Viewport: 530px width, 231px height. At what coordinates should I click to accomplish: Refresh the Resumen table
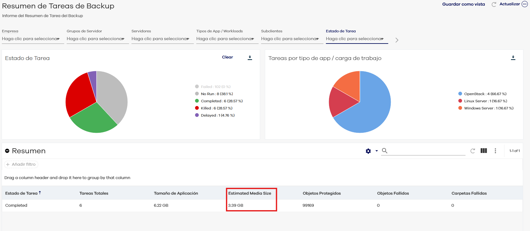(472, 151)
